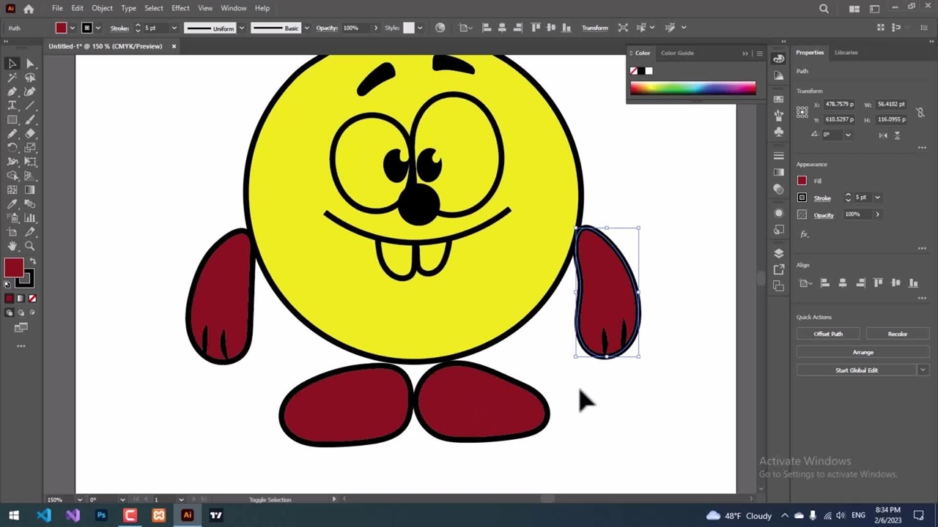The height and width of the screenshot is (527, 938).
Task: Expand the Basic brush definition dropdown
Action: tap(306, 28)
